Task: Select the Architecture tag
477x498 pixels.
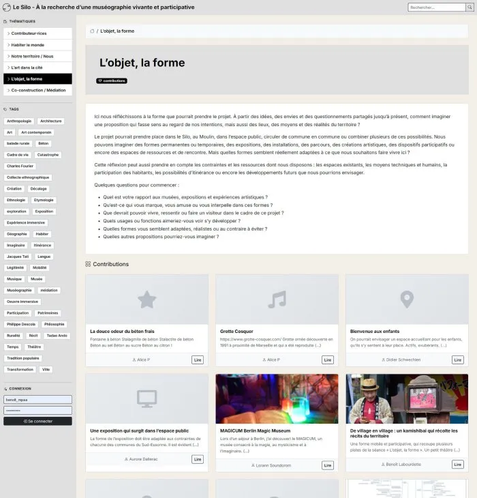Action: click(50, 121)
